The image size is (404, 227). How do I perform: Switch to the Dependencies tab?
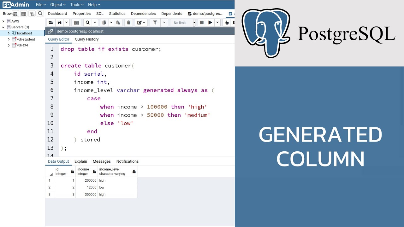pyautogui.click(x=143, y=14)
